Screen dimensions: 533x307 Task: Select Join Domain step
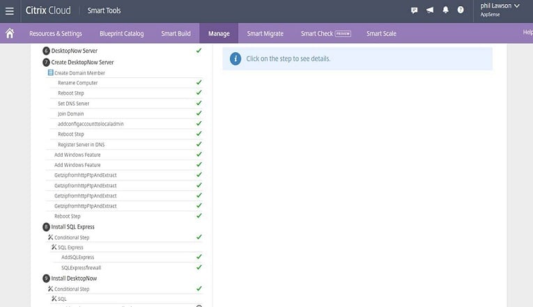(x=70, y=113)
